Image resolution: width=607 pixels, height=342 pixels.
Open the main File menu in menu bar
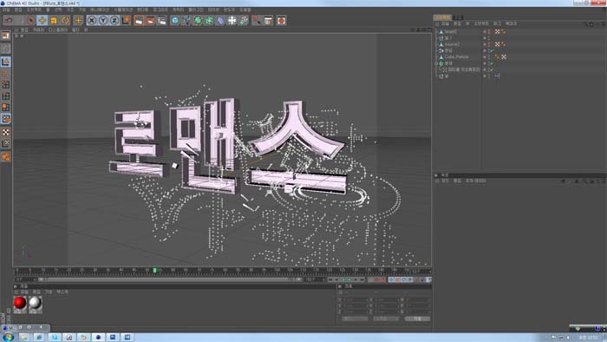7,10
